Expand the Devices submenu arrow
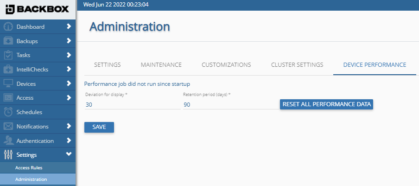 click(69, 84)
